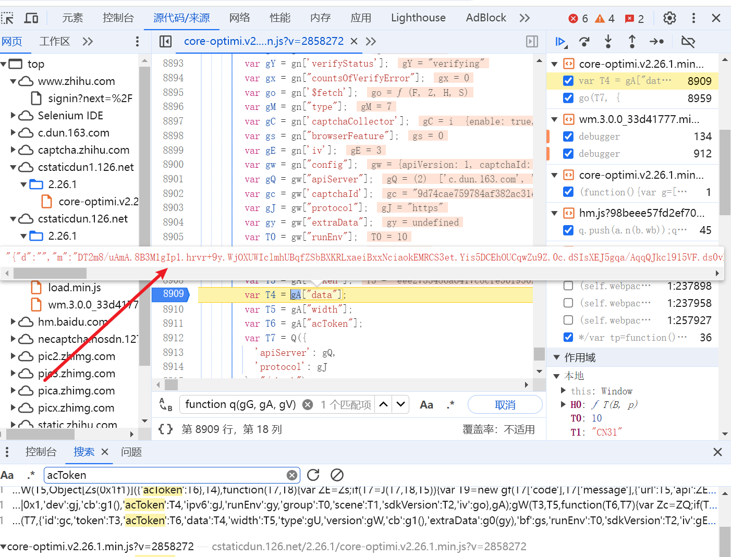Viewport: 731px width, 557px height.
Task: Click the issues count indicator showing 2
Action: tap(635, 19)
